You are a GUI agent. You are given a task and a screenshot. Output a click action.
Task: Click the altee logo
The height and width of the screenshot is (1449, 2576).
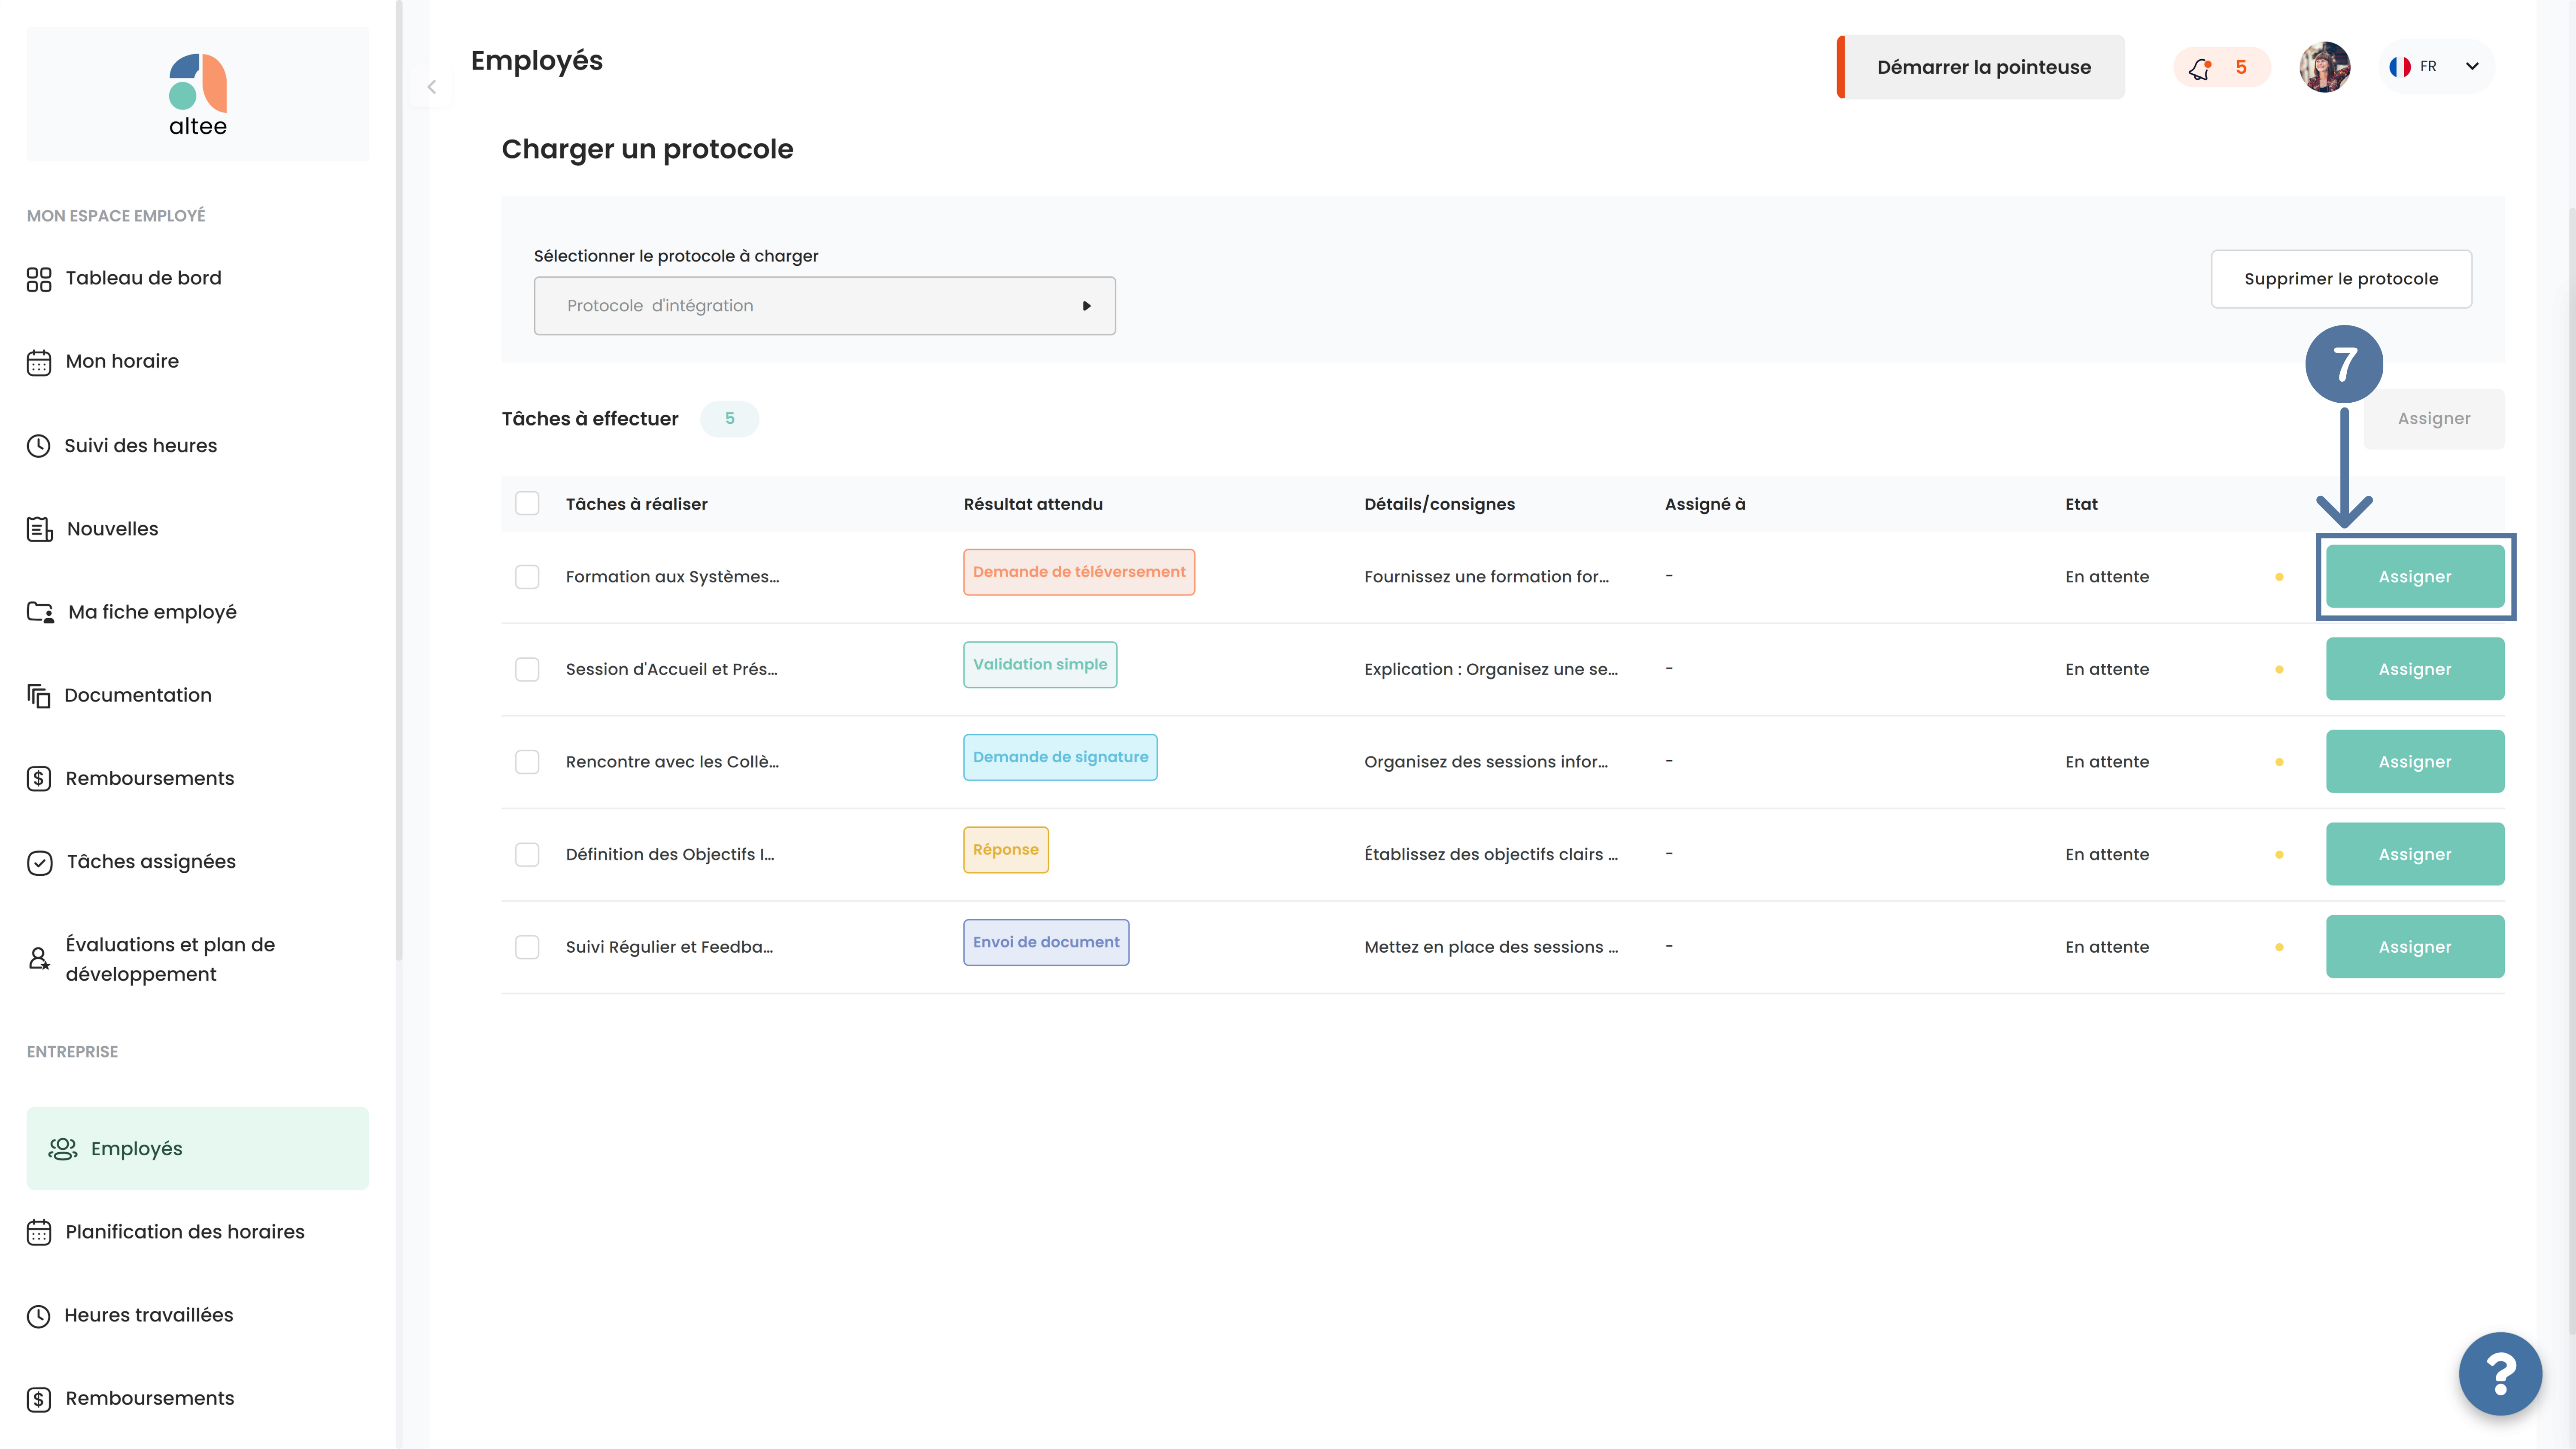pyautogui.click(x=198, y=95)
